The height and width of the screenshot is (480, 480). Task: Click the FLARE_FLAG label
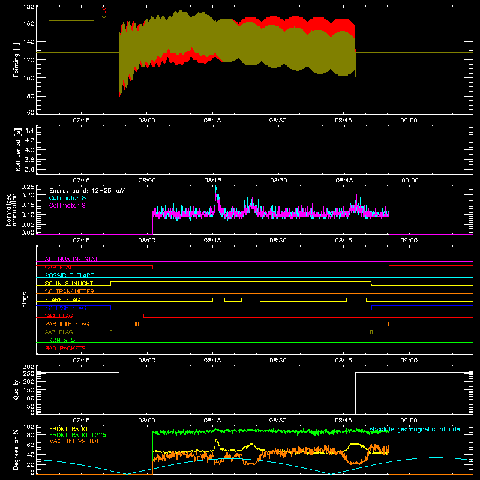(62, 299)
